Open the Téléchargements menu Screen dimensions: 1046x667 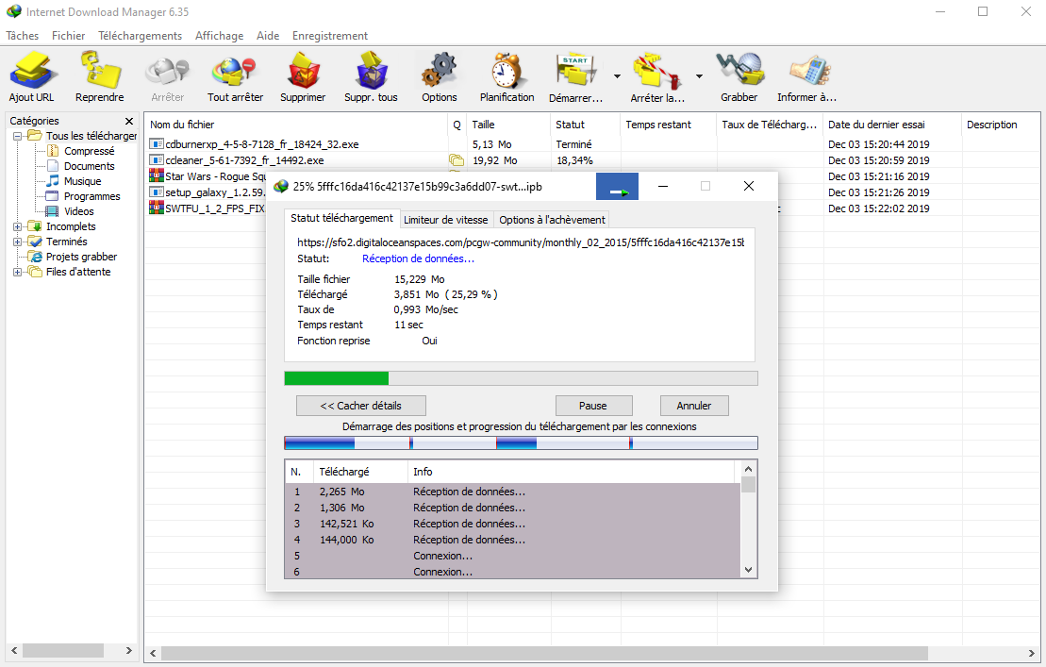coord(141,36)
